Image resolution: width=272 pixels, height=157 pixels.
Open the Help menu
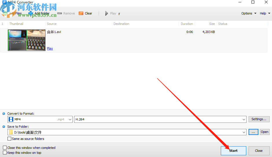pos(265,13)
